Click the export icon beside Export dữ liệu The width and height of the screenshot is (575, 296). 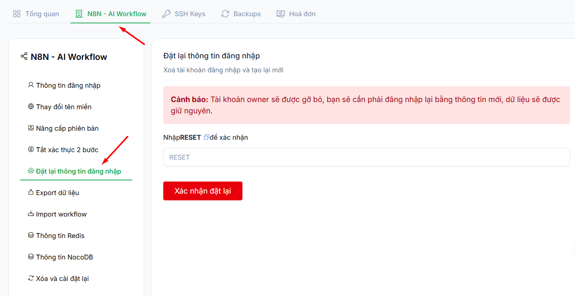pyautogui.click(x=31, y=192)
